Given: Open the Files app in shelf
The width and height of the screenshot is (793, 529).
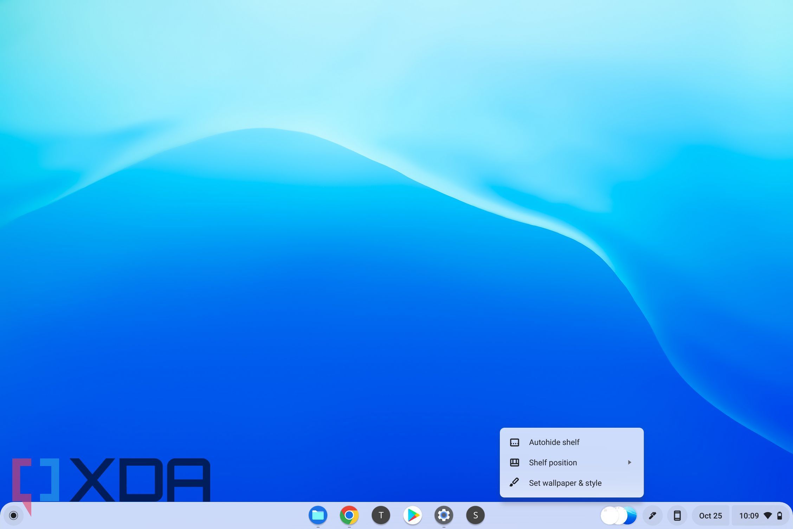Looking at the screenshot, I should (318, 515).
